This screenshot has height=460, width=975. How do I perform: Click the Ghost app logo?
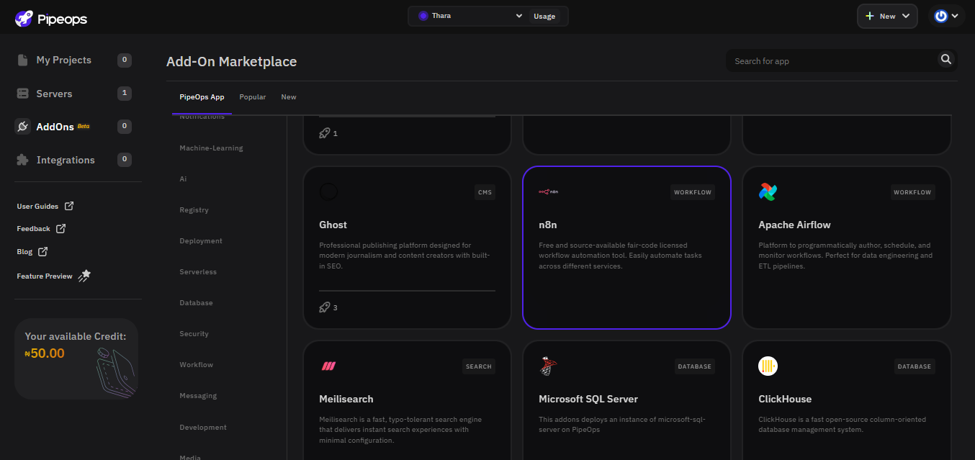coord(328,191)
